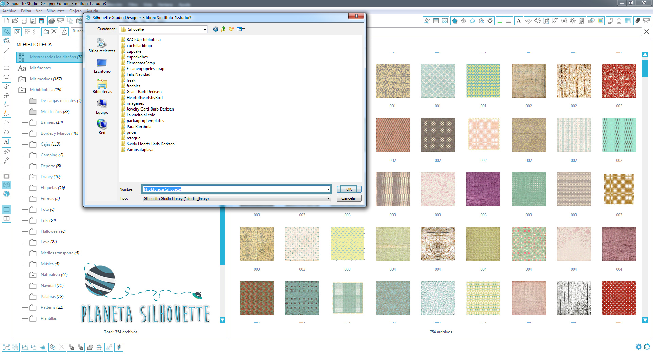Click OK in the save dialog
This screenshot has width=653, height=354.
(x=349, y=189)
